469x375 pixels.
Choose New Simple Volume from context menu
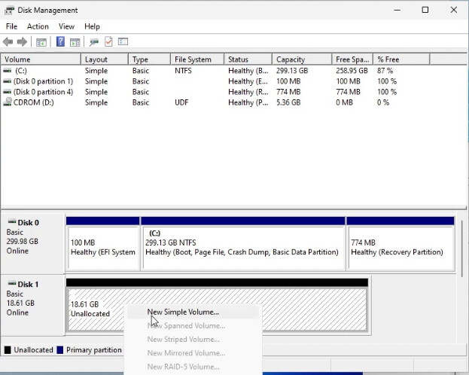pos(193,312)
